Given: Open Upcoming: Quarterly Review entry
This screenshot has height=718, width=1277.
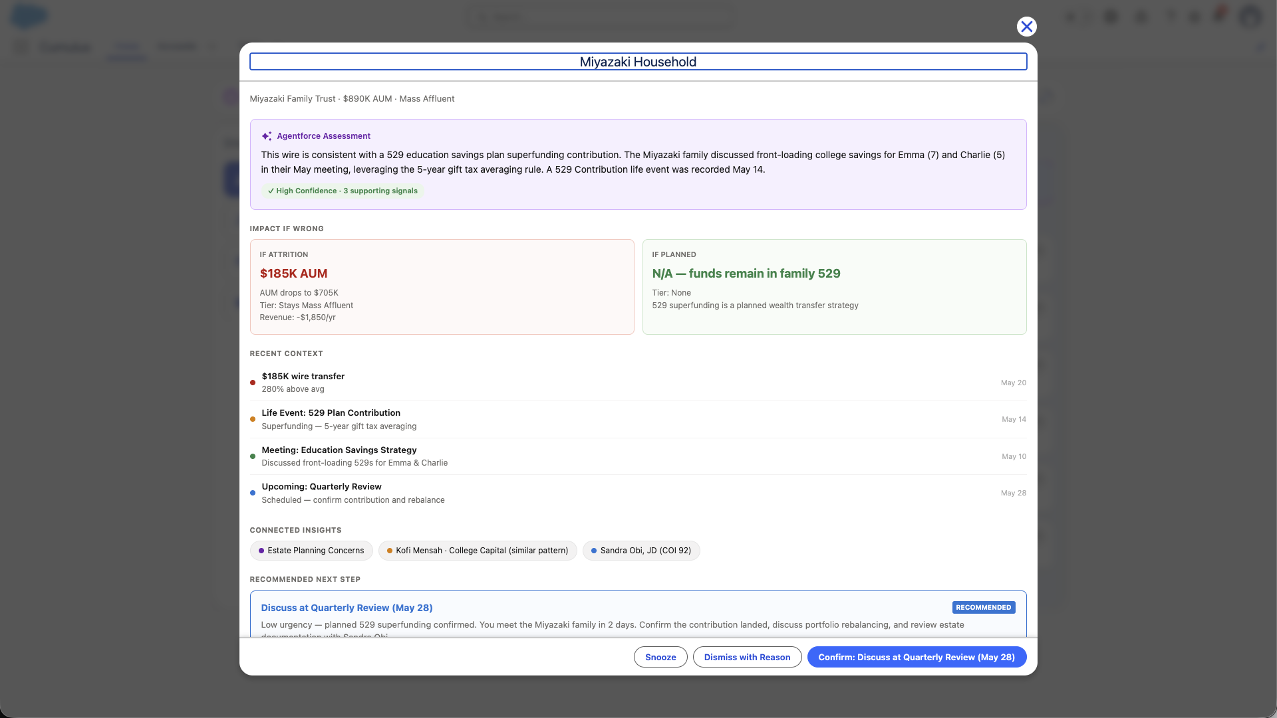Looking at the screenshot, I should [x=638, y=493].
